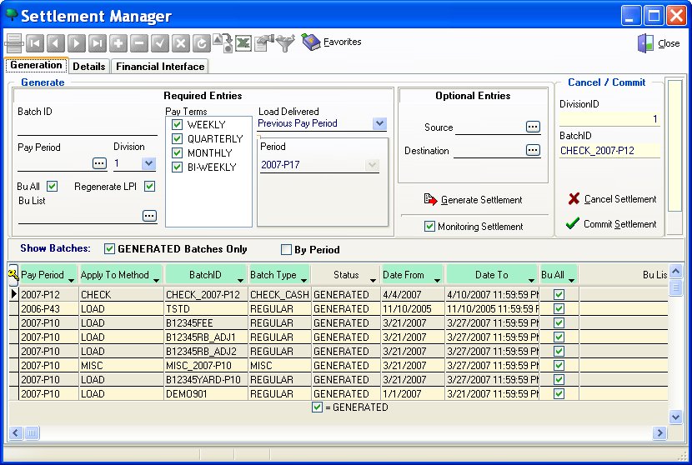692x465 pixels.
Task: Open Batch Type column filter arrow
Action: coord(303,278)
